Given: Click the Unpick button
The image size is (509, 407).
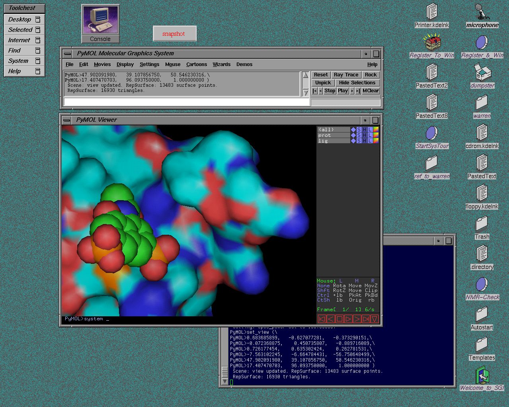Looking at the screenshot, I should 323,83.
